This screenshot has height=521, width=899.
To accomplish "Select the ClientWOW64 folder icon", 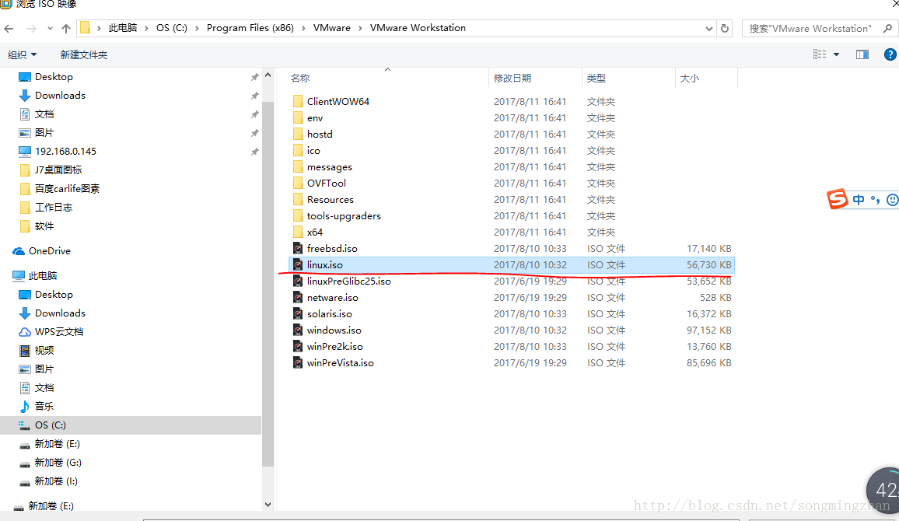I will click(298, 101).
